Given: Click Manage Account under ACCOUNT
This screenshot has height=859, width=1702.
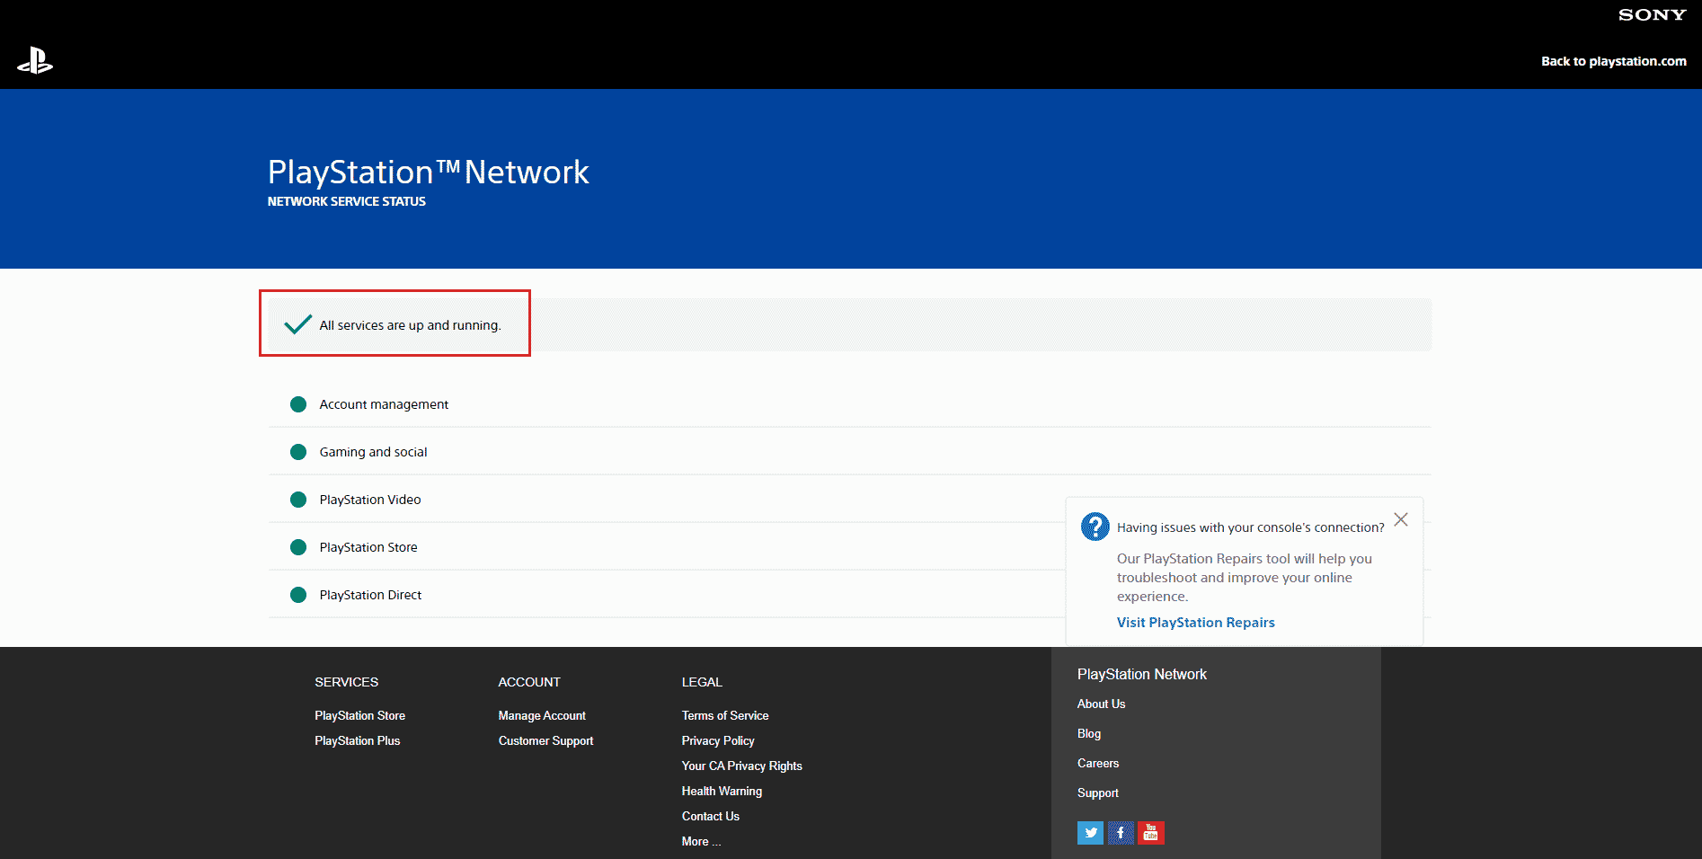Looking at the screenshot, I should click(x=542, y=715).
